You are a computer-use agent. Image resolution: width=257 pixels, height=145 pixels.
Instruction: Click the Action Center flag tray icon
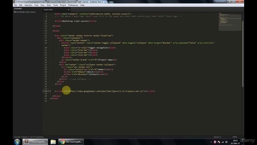point(219,142)
